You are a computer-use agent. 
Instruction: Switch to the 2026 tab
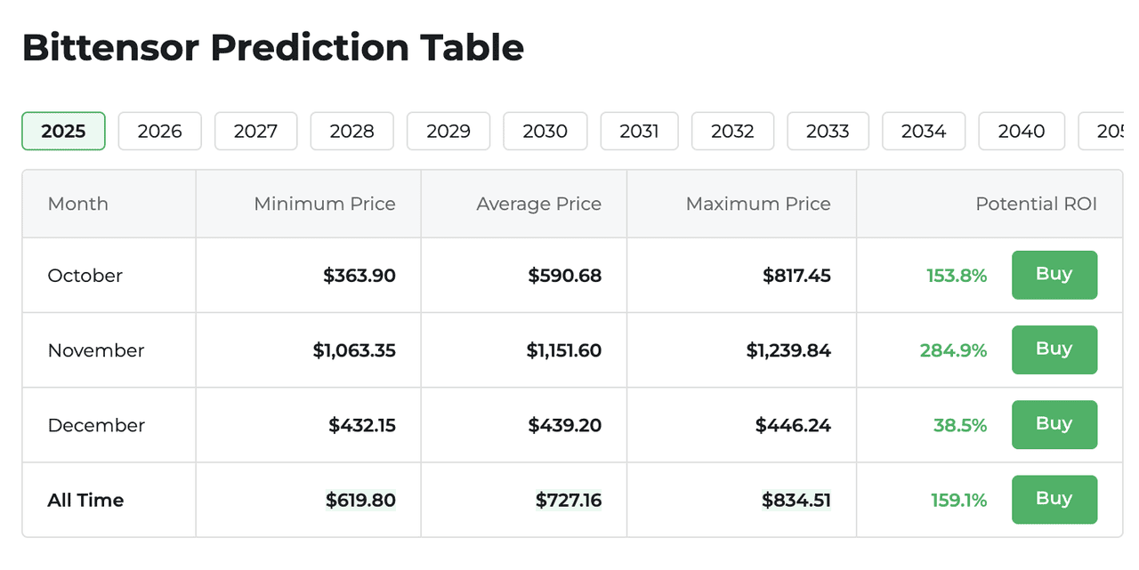160,132
